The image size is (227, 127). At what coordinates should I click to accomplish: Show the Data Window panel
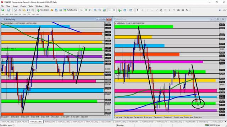tap(20, 10)
